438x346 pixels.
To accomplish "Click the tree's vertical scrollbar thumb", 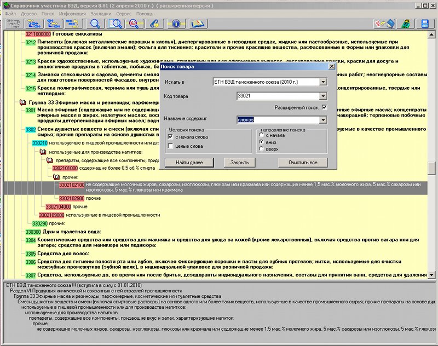I will click(431, 168).
